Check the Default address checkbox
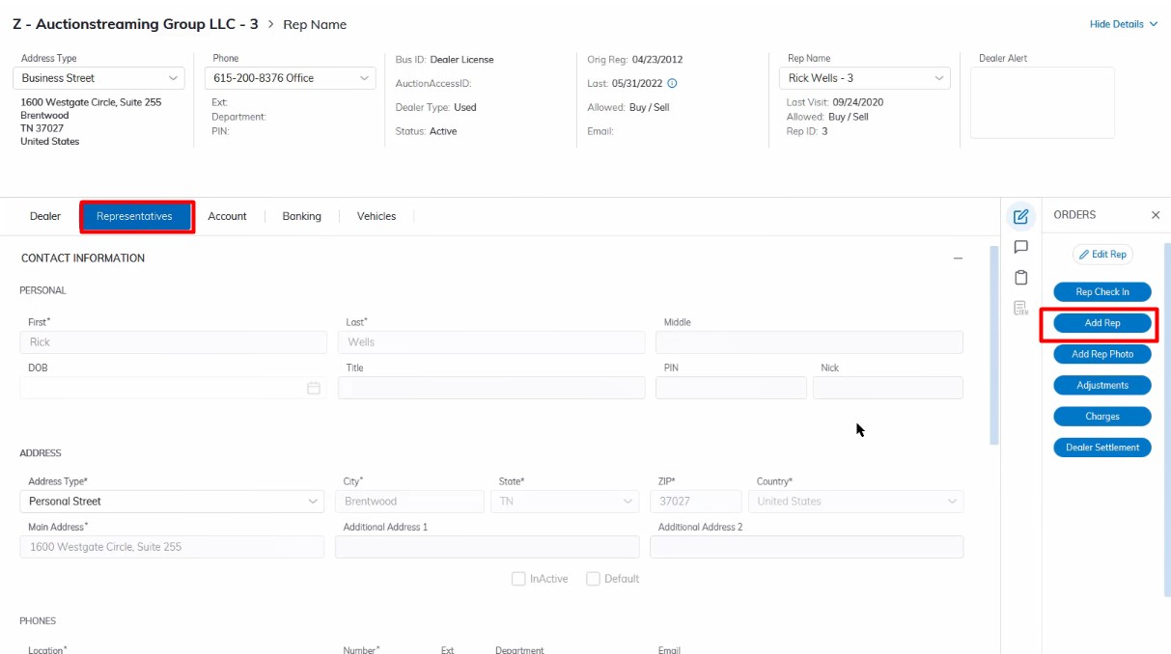Screen dimensions: 1171x654 click(594, 579)
